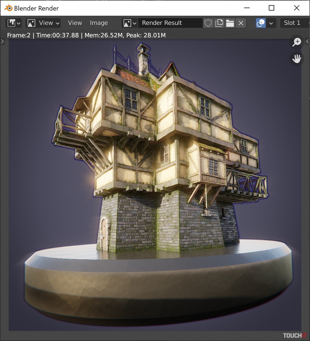This screenshot has height=341, width=310.
Task: Open the Image menu
Action: pyautogui.click(x=99, y=23)
